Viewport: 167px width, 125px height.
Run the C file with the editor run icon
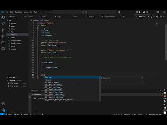coord(152,17)
